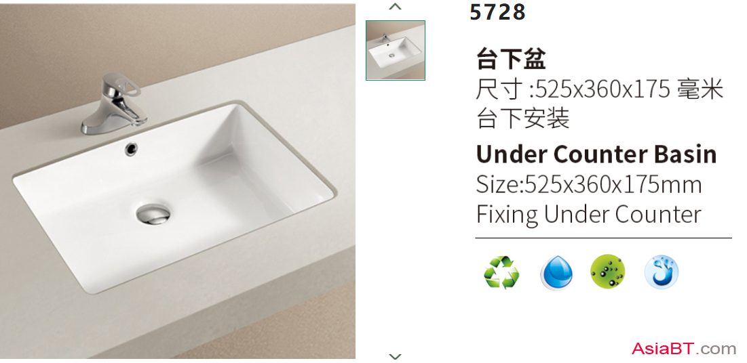The width and height of the screenshot is (747, 363).
Task: Show previous thumbnail with the up chevron
Action: click(395, 7)
